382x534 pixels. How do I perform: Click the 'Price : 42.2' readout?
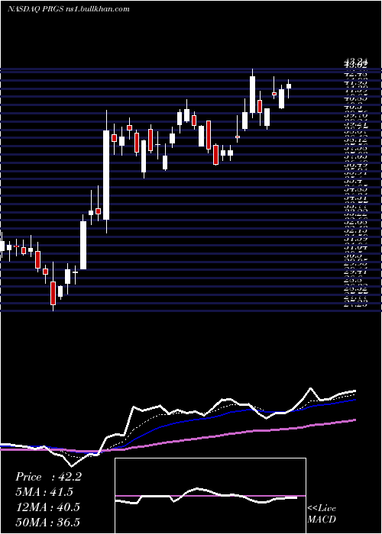coord(48,477)
